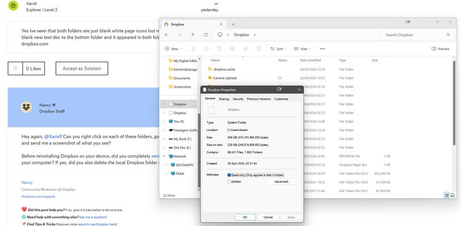This screenshot has height=226, width=461.
Task: Click the search magnifier icon
Action: tap(448, 35)
